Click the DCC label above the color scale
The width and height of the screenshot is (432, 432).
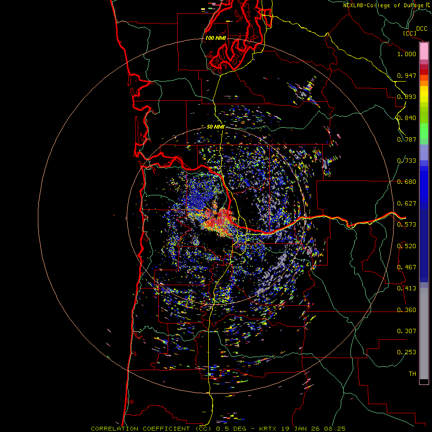point(421,29)
